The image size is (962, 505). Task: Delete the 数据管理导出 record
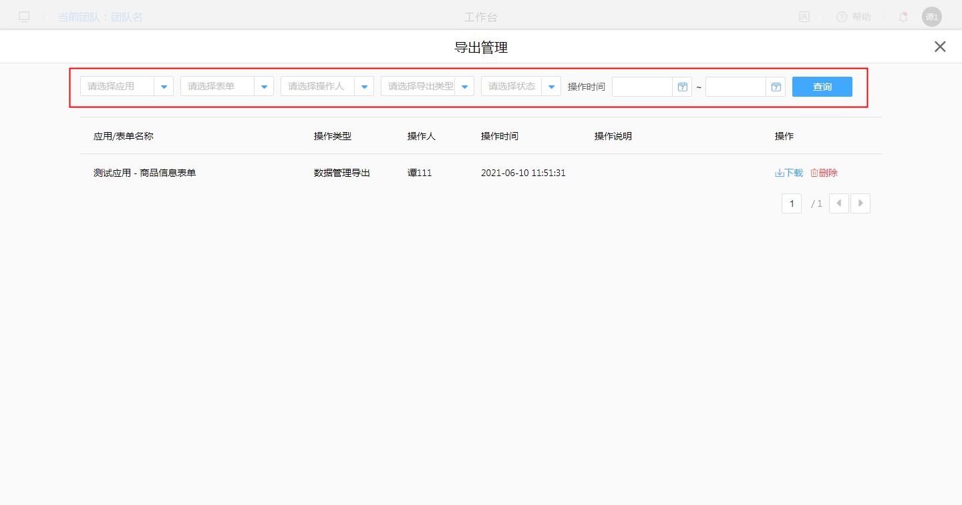click(824, 173)
